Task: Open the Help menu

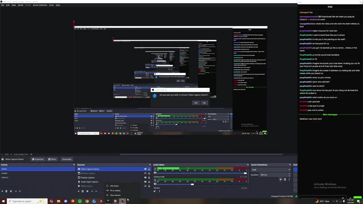Action: coord(58,5)
